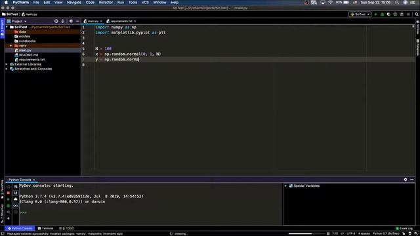Expand Scratches and Consoles

[x=7, y=69]
